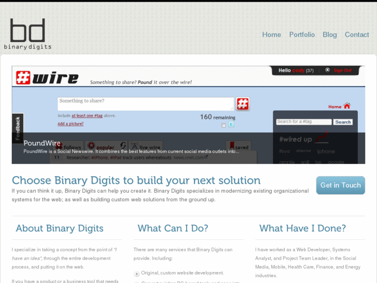Click the What Have I Done? heading
The width and height of the screenshot is (377, 283).
coord(302,228)
